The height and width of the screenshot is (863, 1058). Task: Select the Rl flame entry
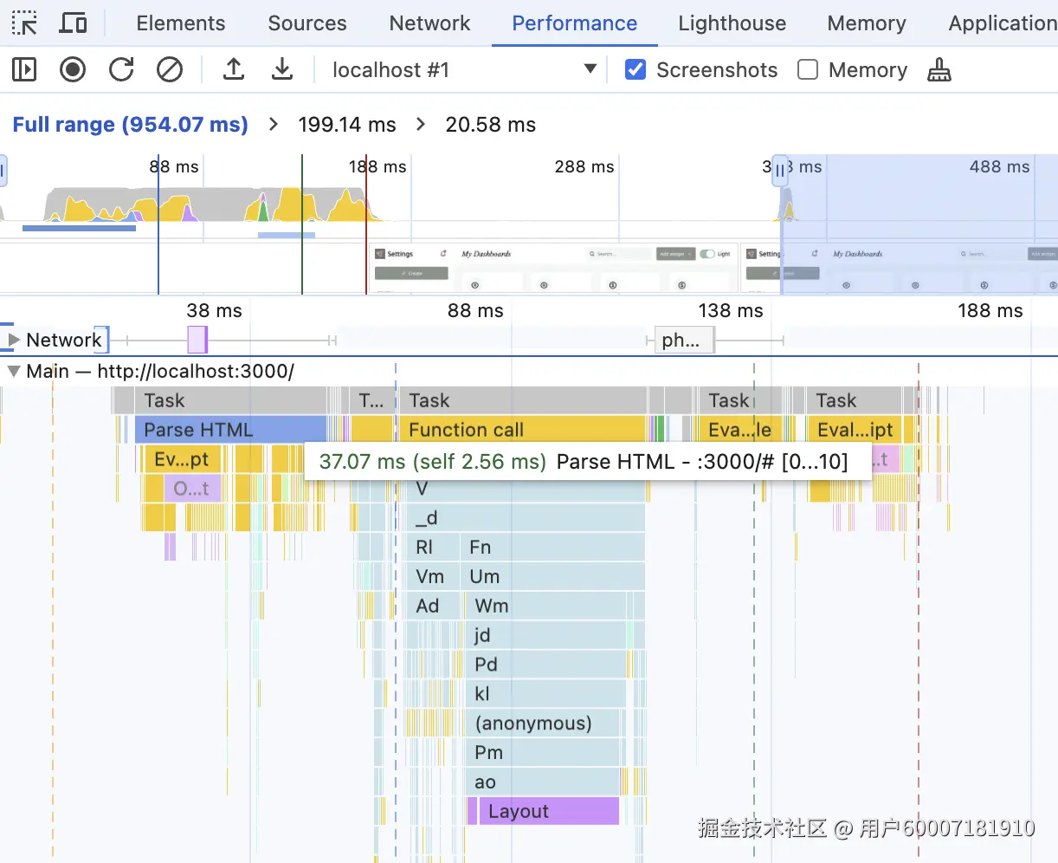(432, 548)
